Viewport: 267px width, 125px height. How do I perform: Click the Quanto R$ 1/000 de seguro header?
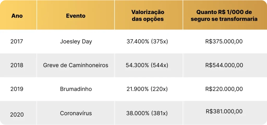pos(224,16)
